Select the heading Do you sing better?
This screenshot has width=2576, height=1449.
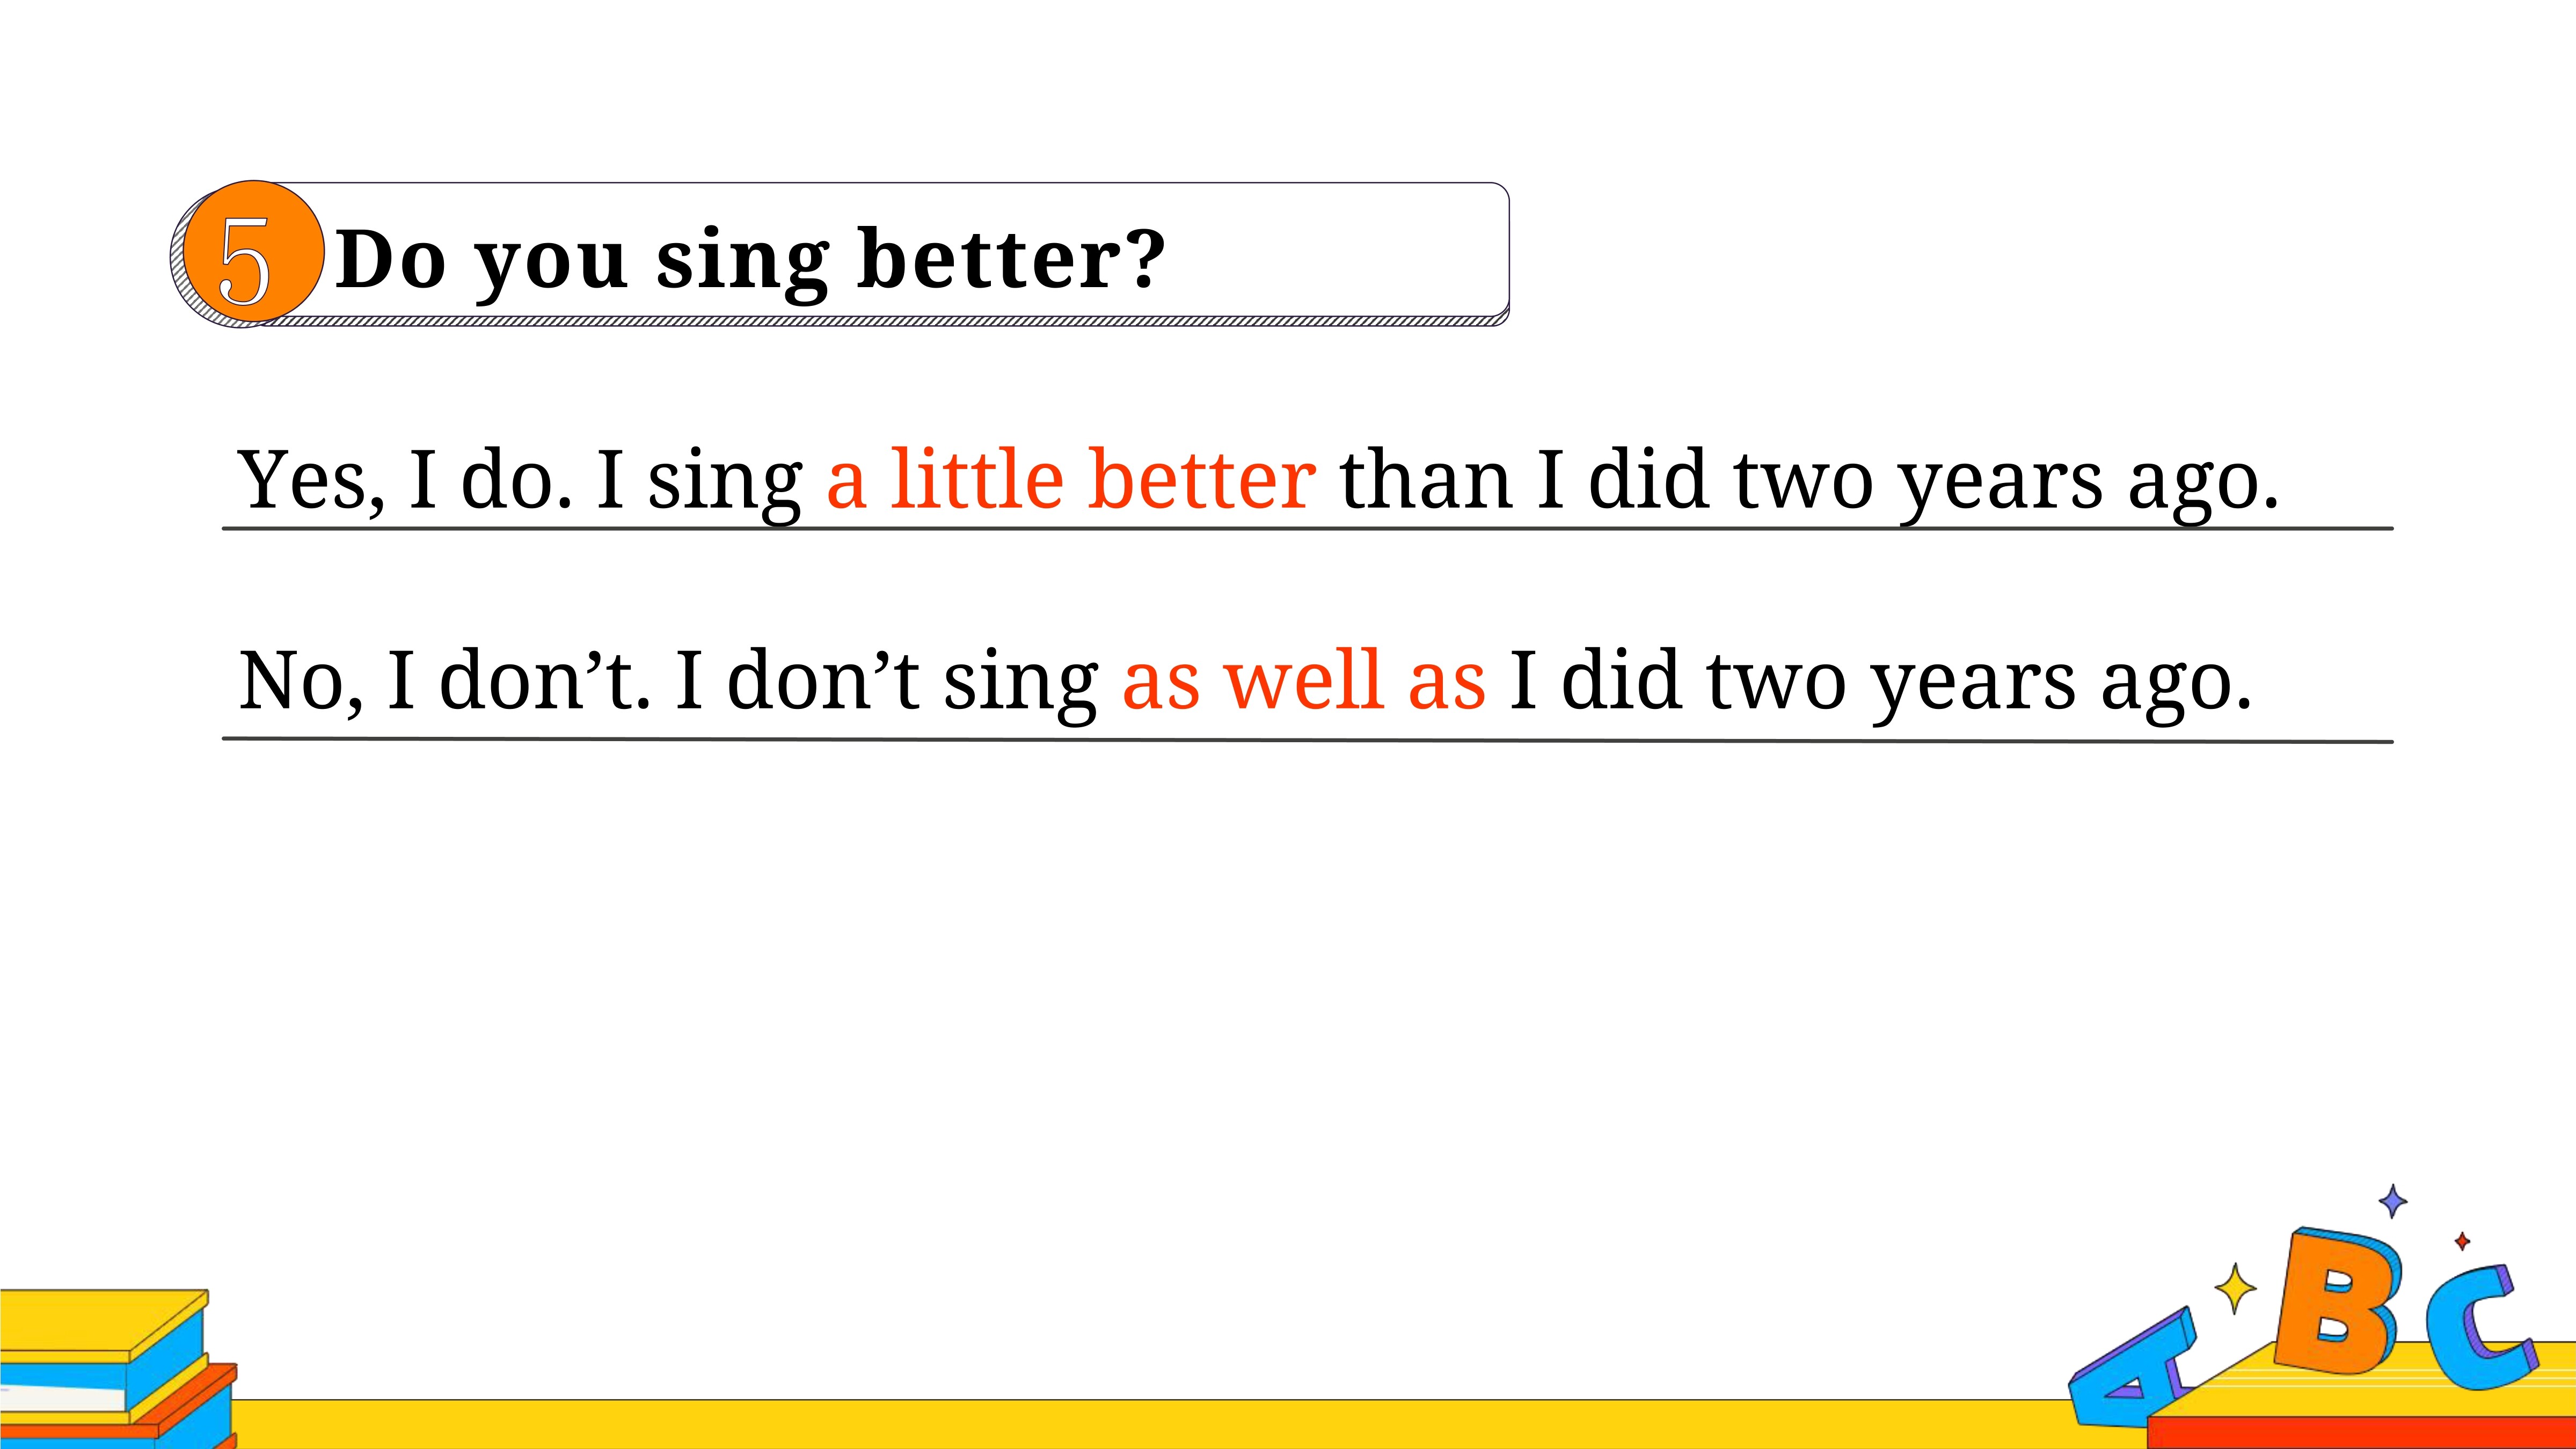coord(750,259)
